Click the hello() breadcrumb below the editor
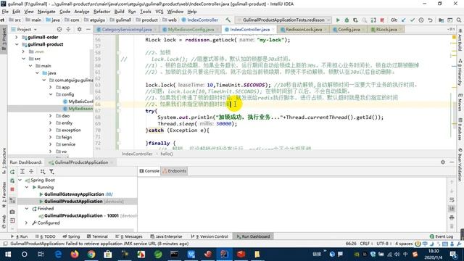The width and height of the screenshot is (464, 261). [167, 154]
